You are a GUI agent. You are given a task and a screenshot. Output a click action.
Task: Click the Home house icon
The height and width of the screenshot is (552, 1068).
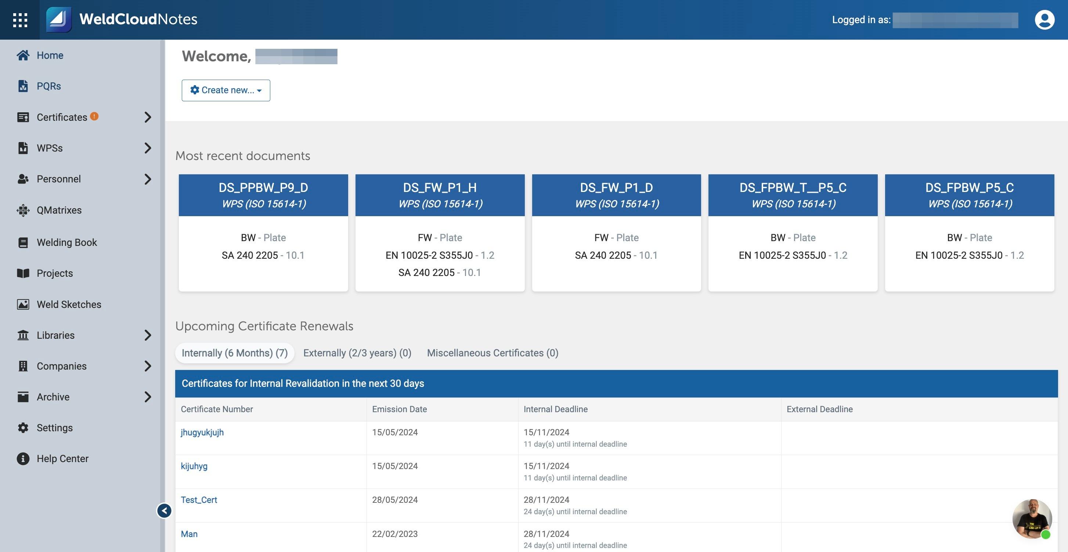pyautogui.click(x=23, y=55)
